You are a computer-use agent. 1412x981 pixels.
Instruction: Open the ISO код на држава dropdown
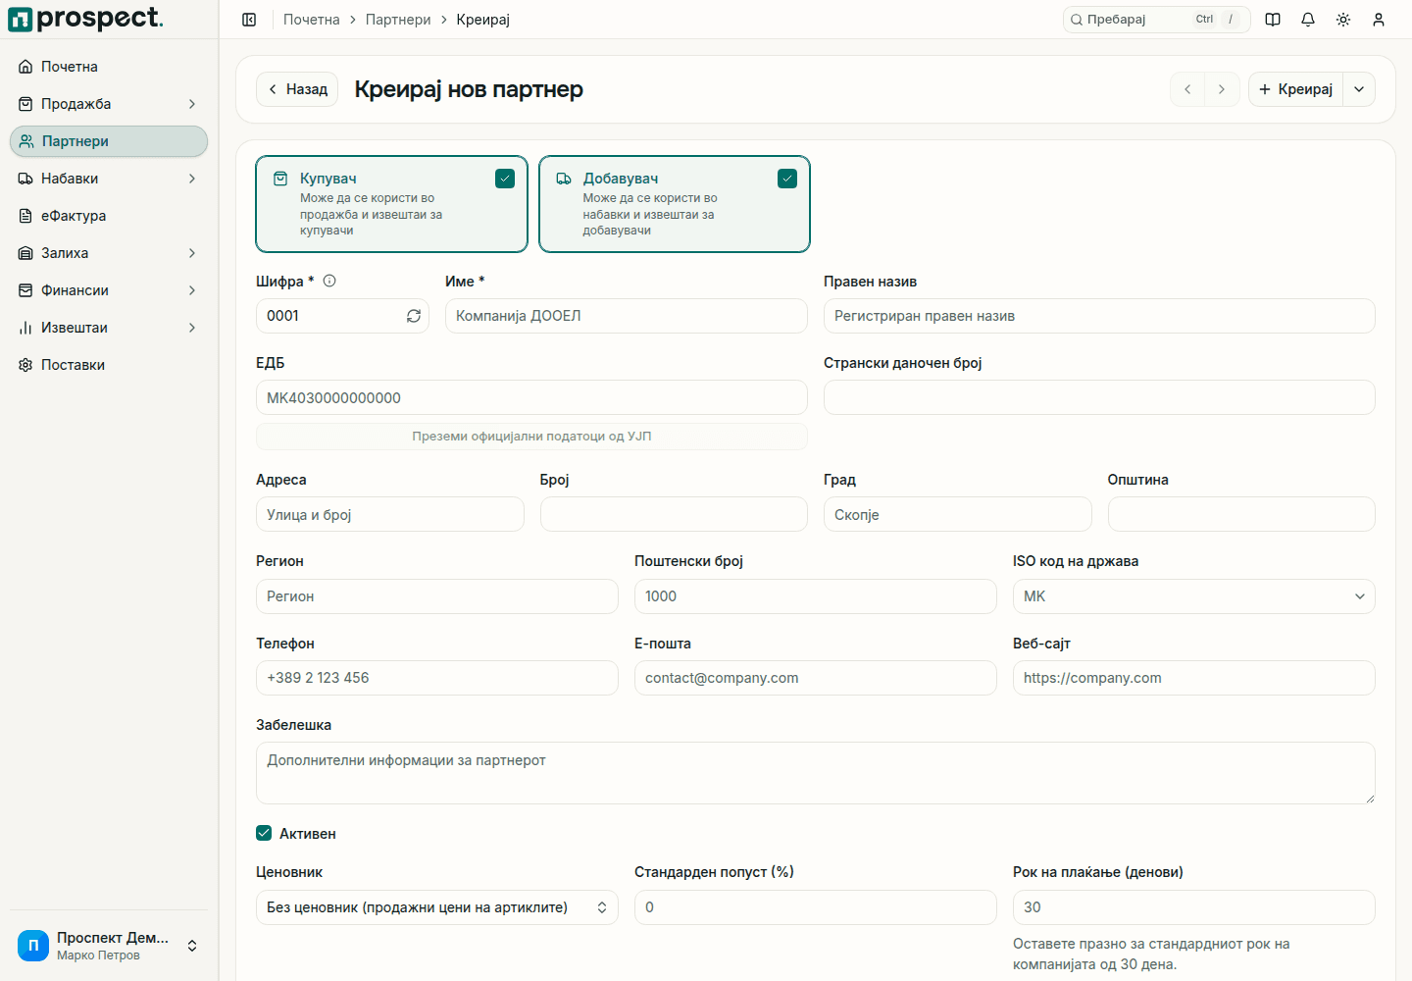(1193, 596)
